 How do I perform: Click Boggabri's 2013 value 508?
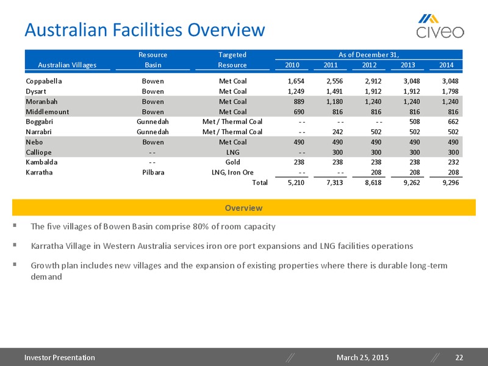tap(415, 121)
